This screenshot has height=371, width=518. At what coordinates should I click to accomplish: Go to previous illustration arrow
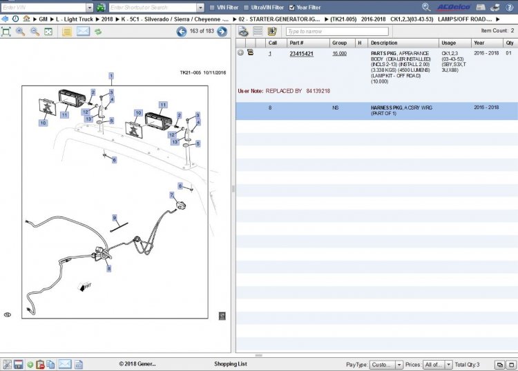pos(182,32)
